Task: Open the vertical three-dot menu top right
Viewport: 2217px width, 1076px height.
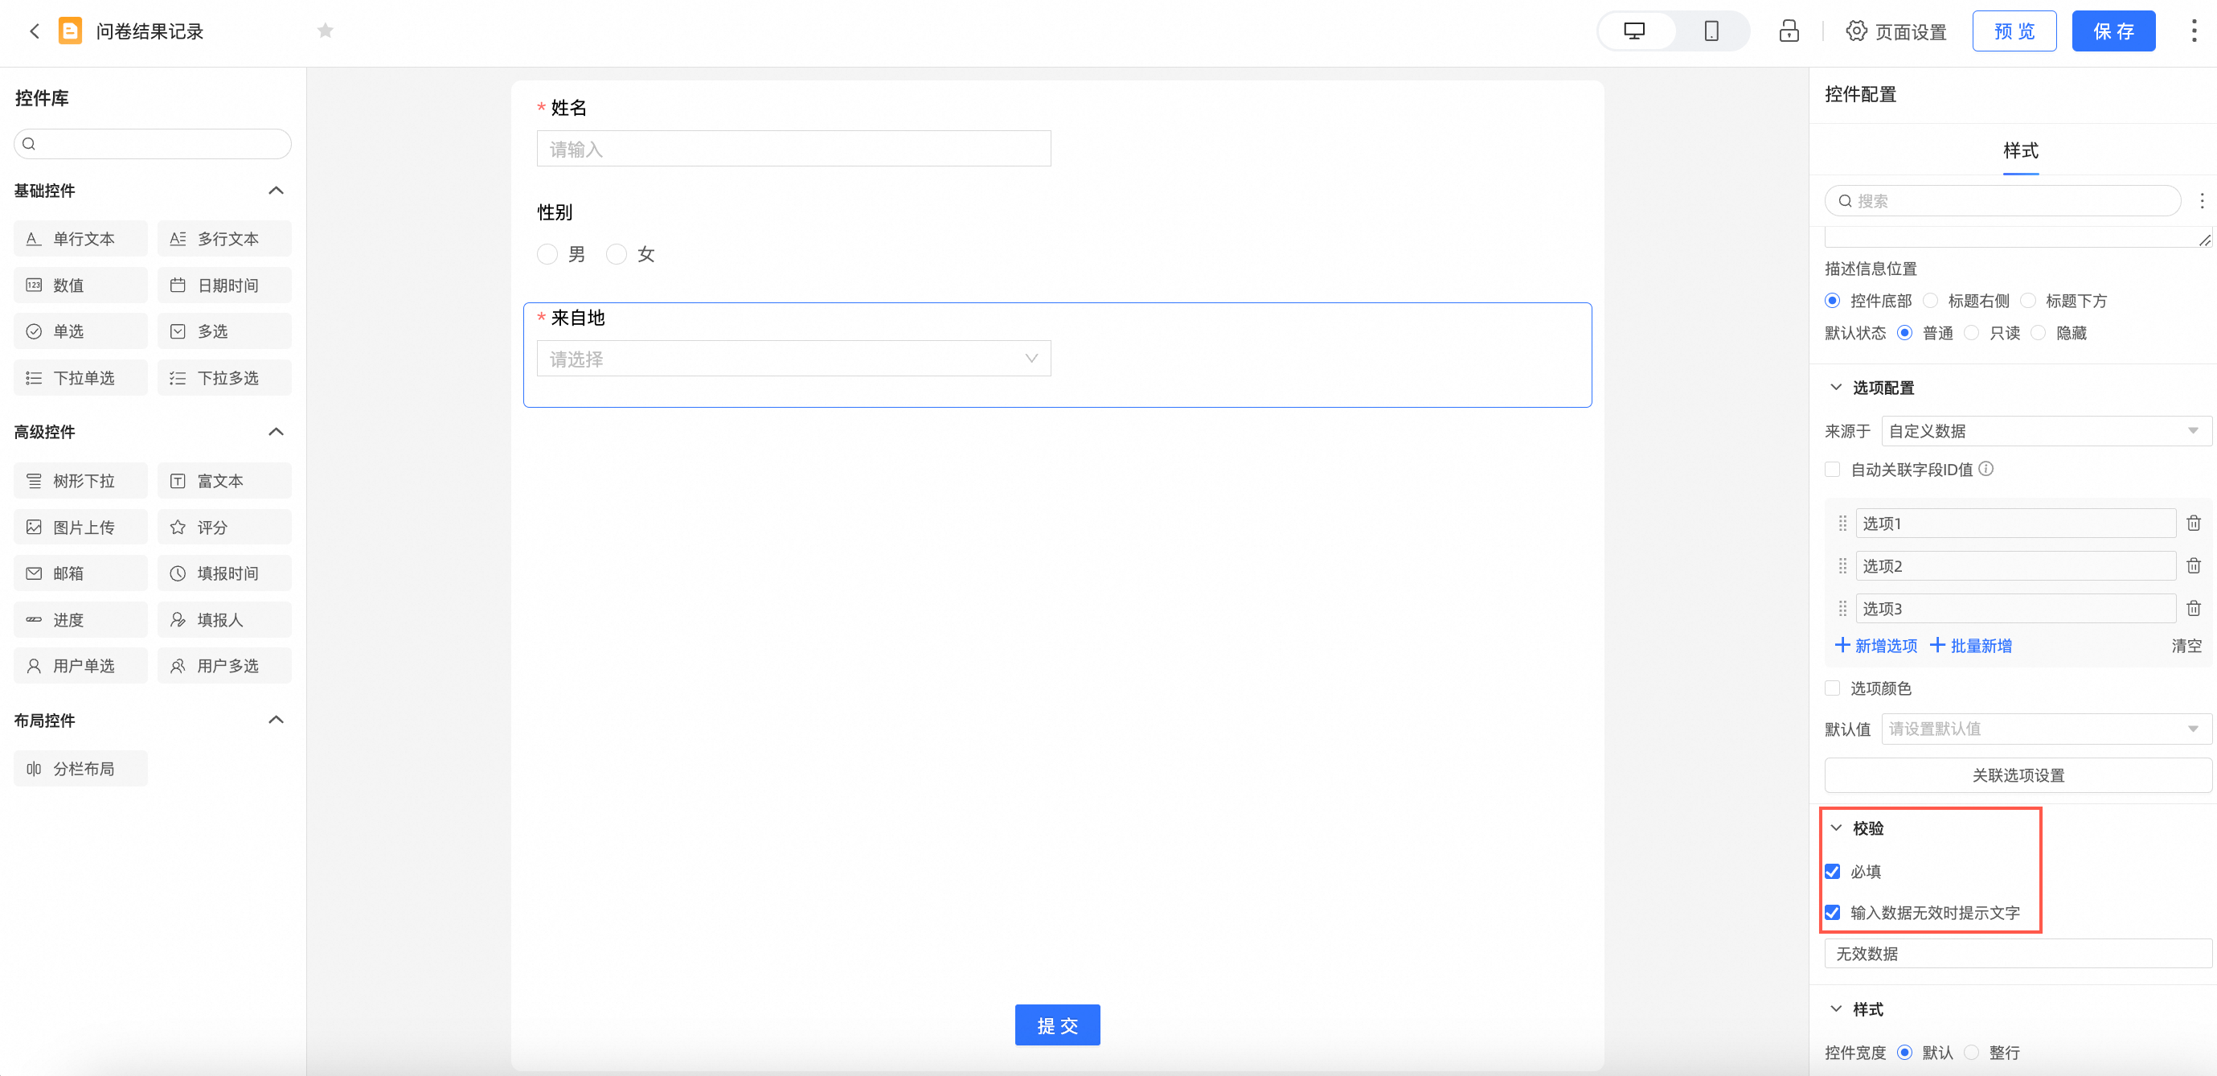Action: [x=2193, y=31]
